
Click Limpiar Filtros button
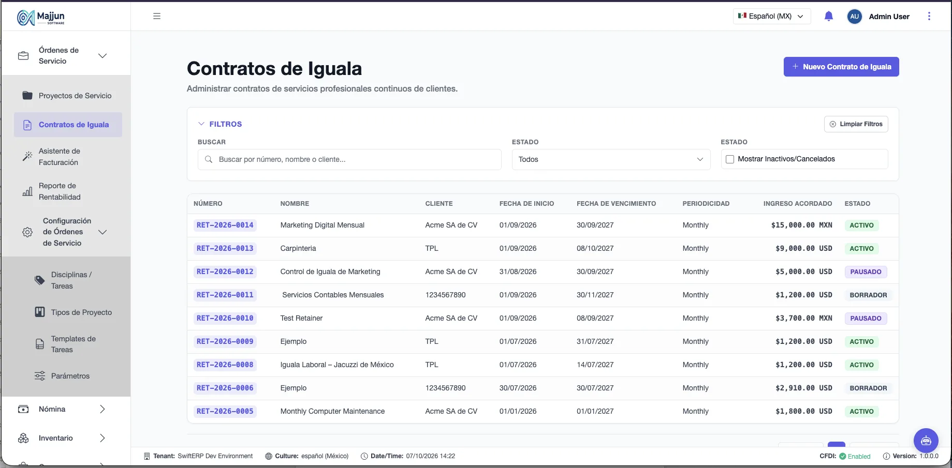pos(856,124)
